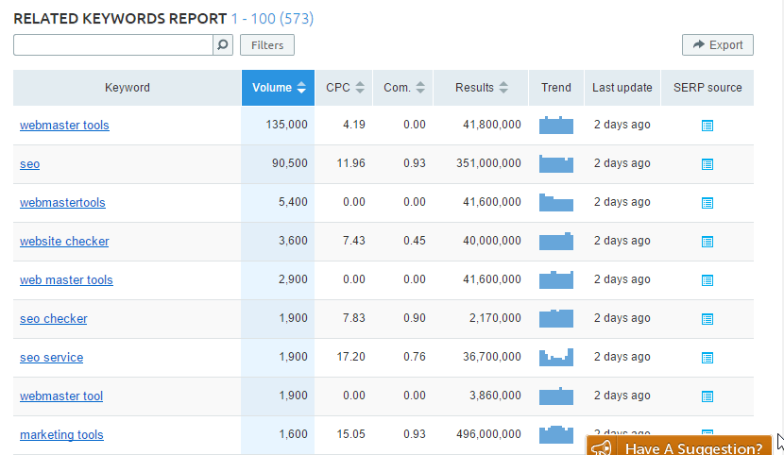Select the CPC value 17.20
This screenshot has height=455, width=784.
[351, 357]
